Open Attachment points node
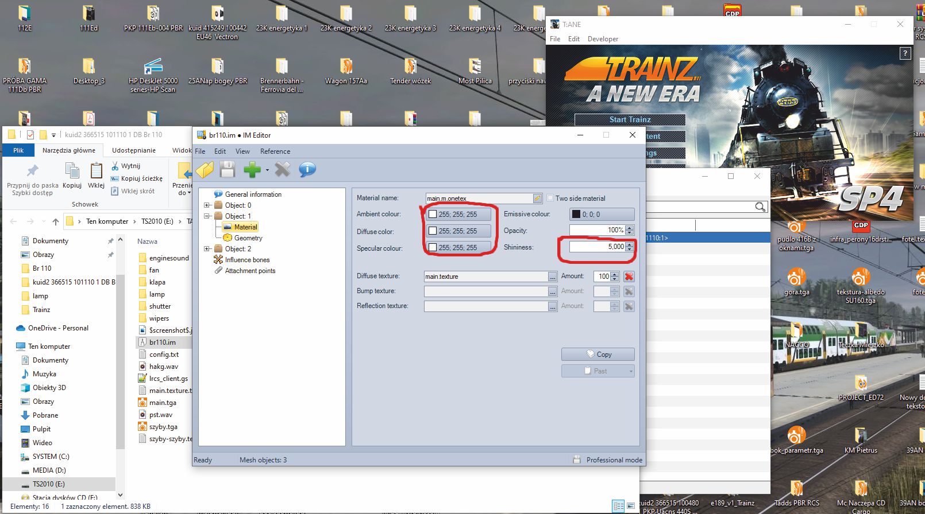Screen dimensions: 925x514 pyautogui.click(x=250, y=271)
